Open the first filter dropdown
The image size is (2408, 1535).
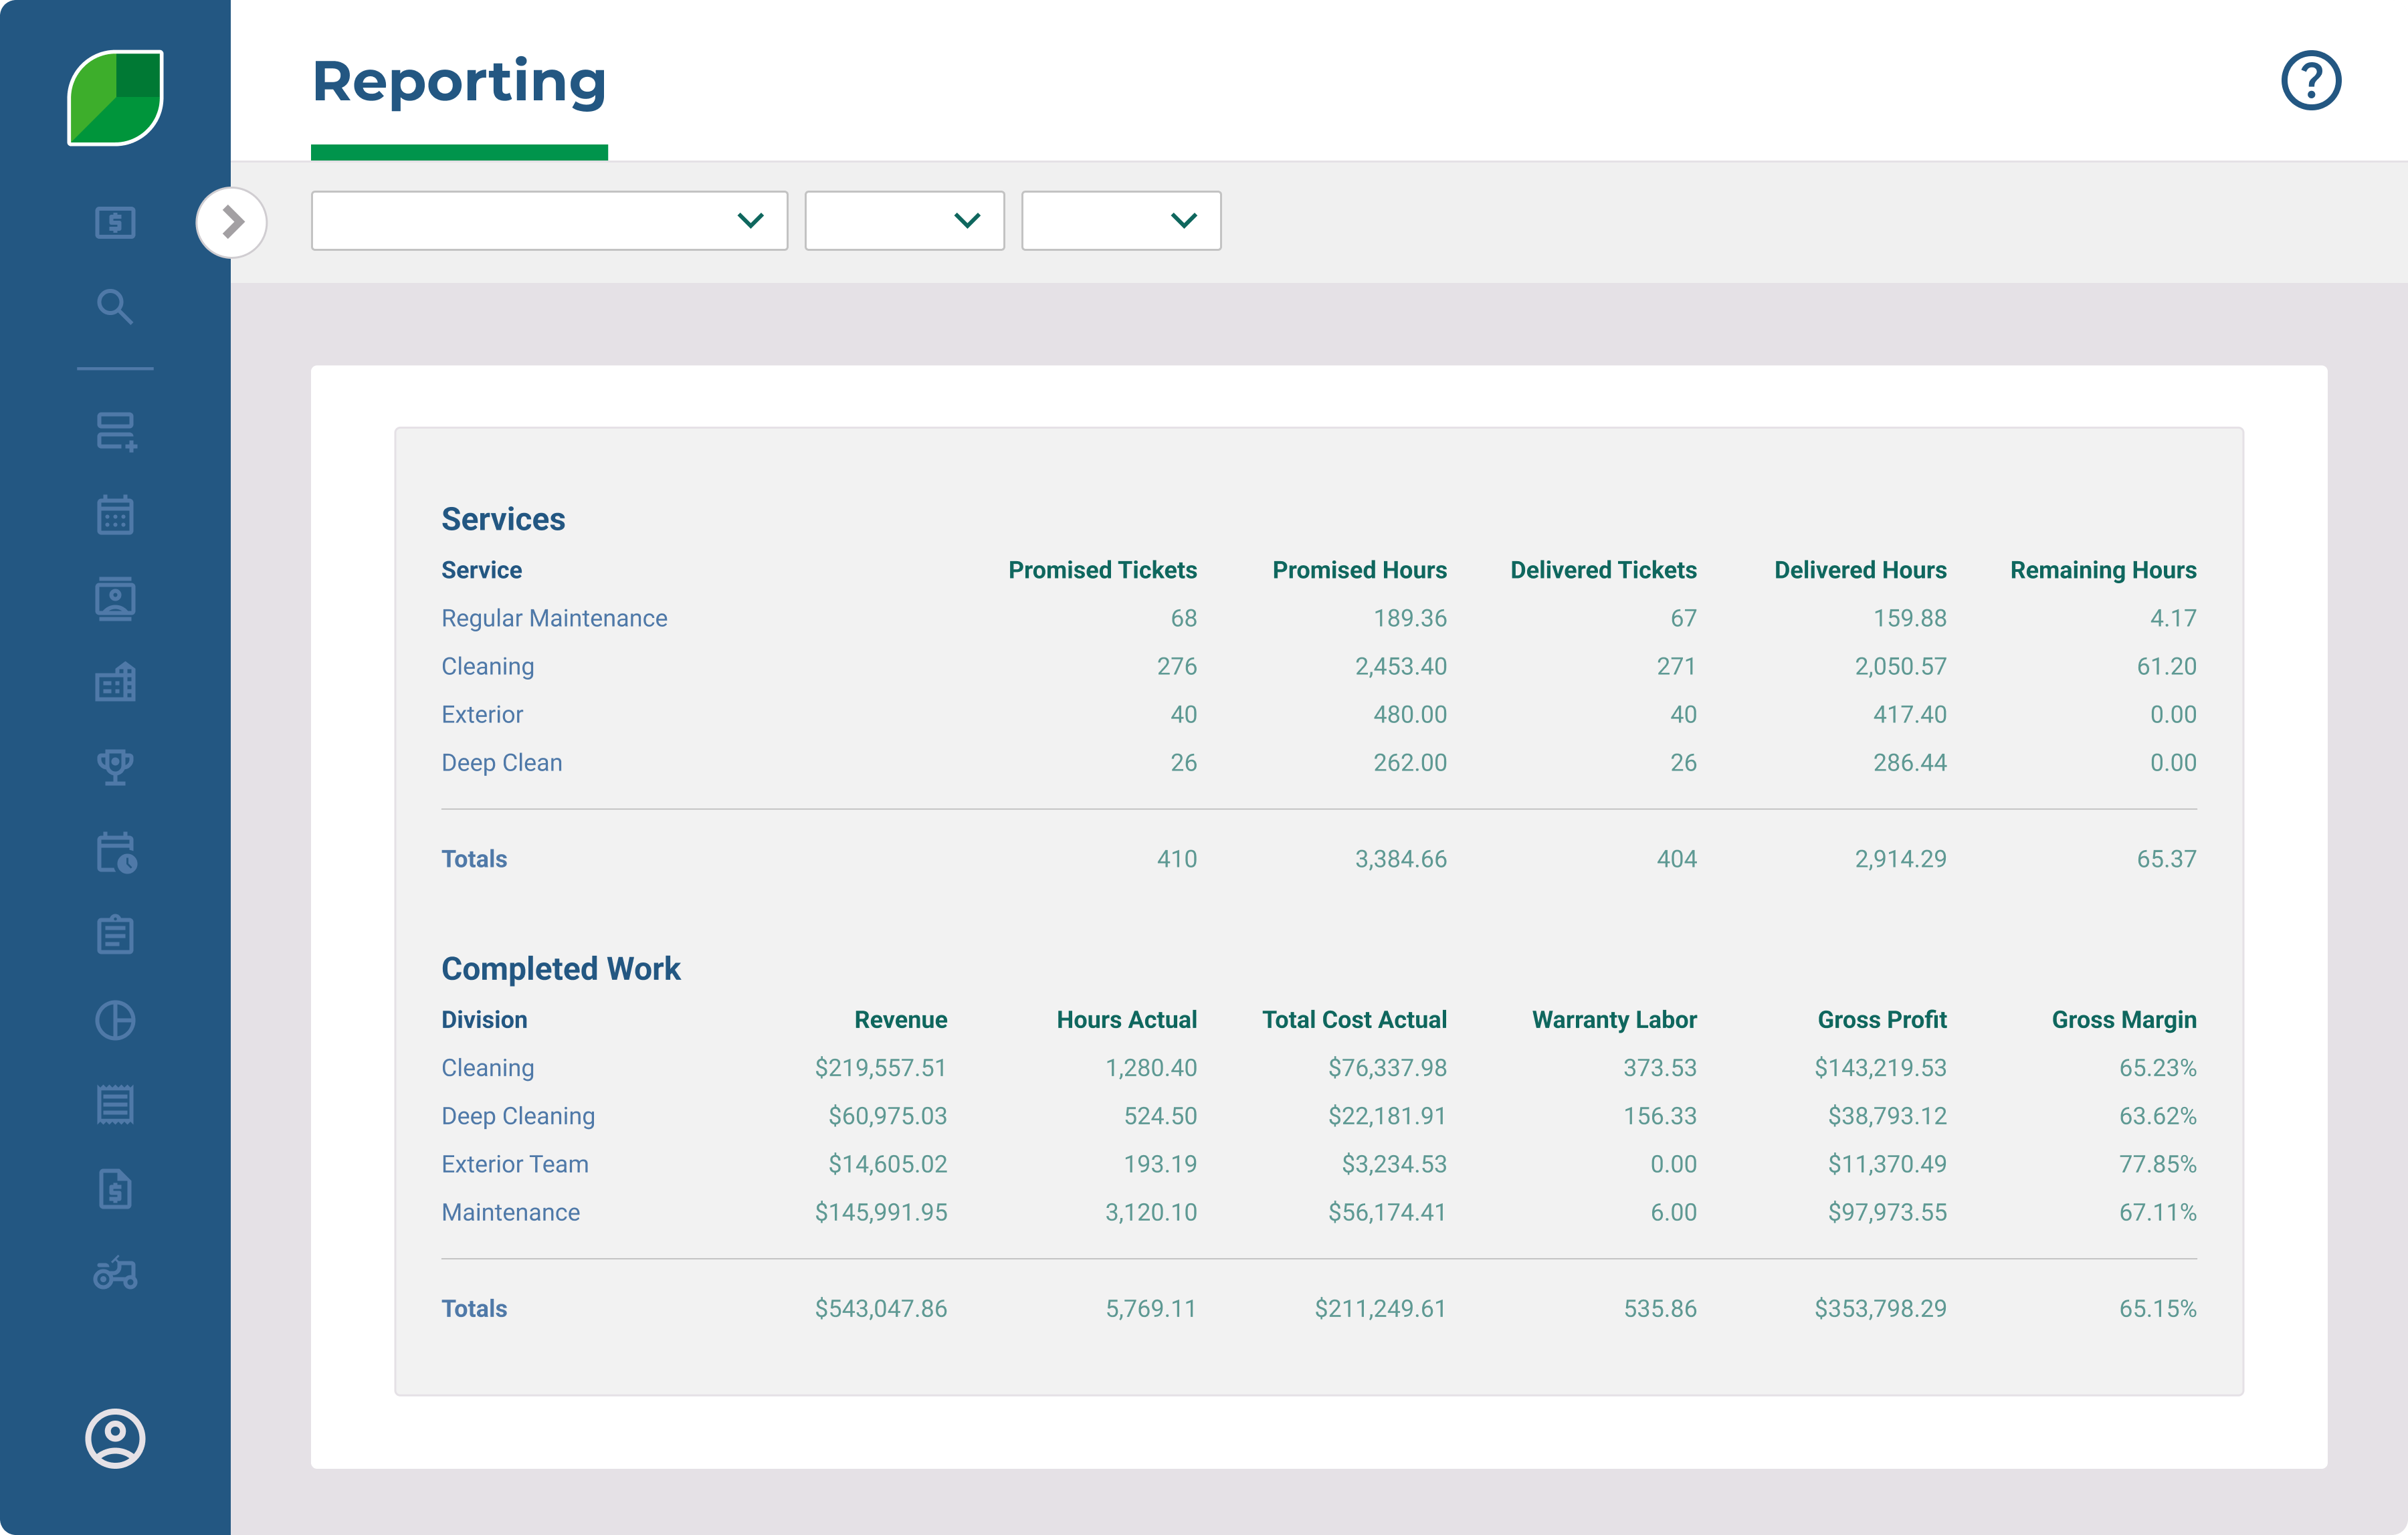coord(549,220)
